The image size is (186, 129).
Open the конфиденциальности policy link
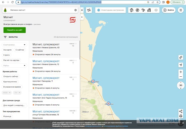(93, 126)
